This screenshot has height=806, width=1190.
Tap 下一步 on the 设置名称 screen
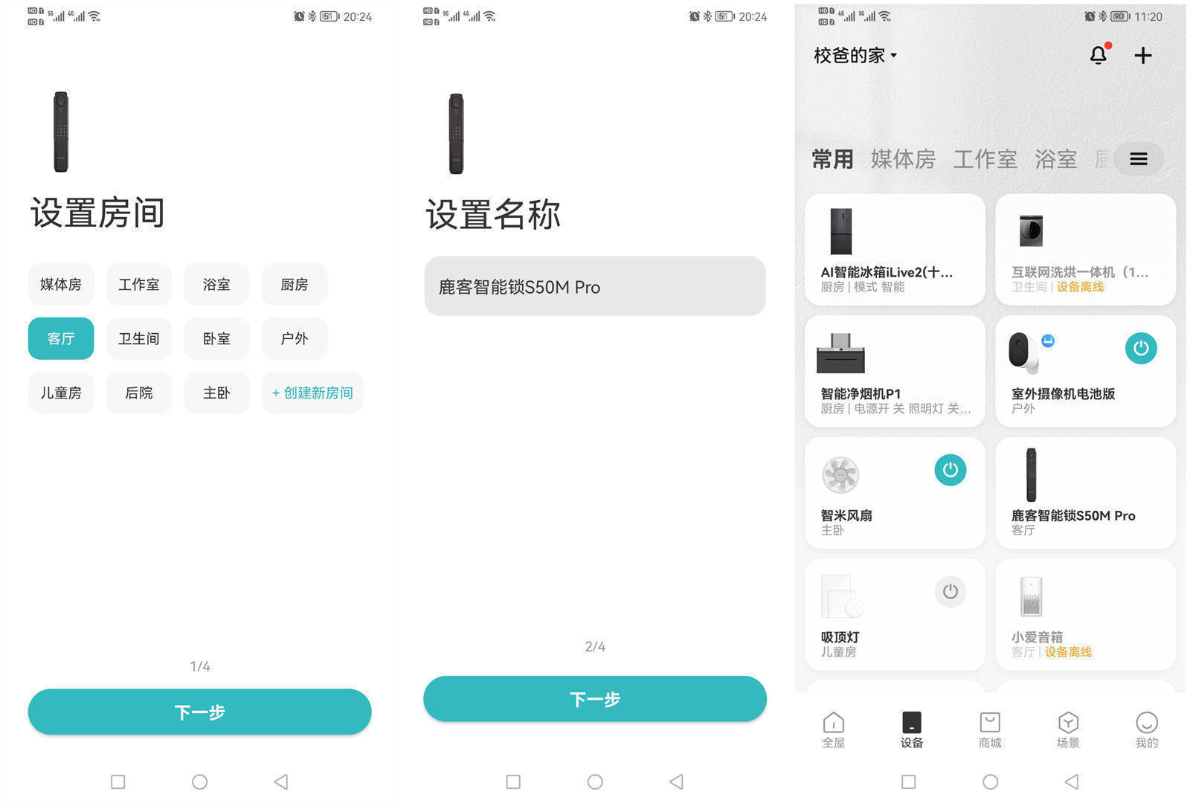(x=595, y=699)
